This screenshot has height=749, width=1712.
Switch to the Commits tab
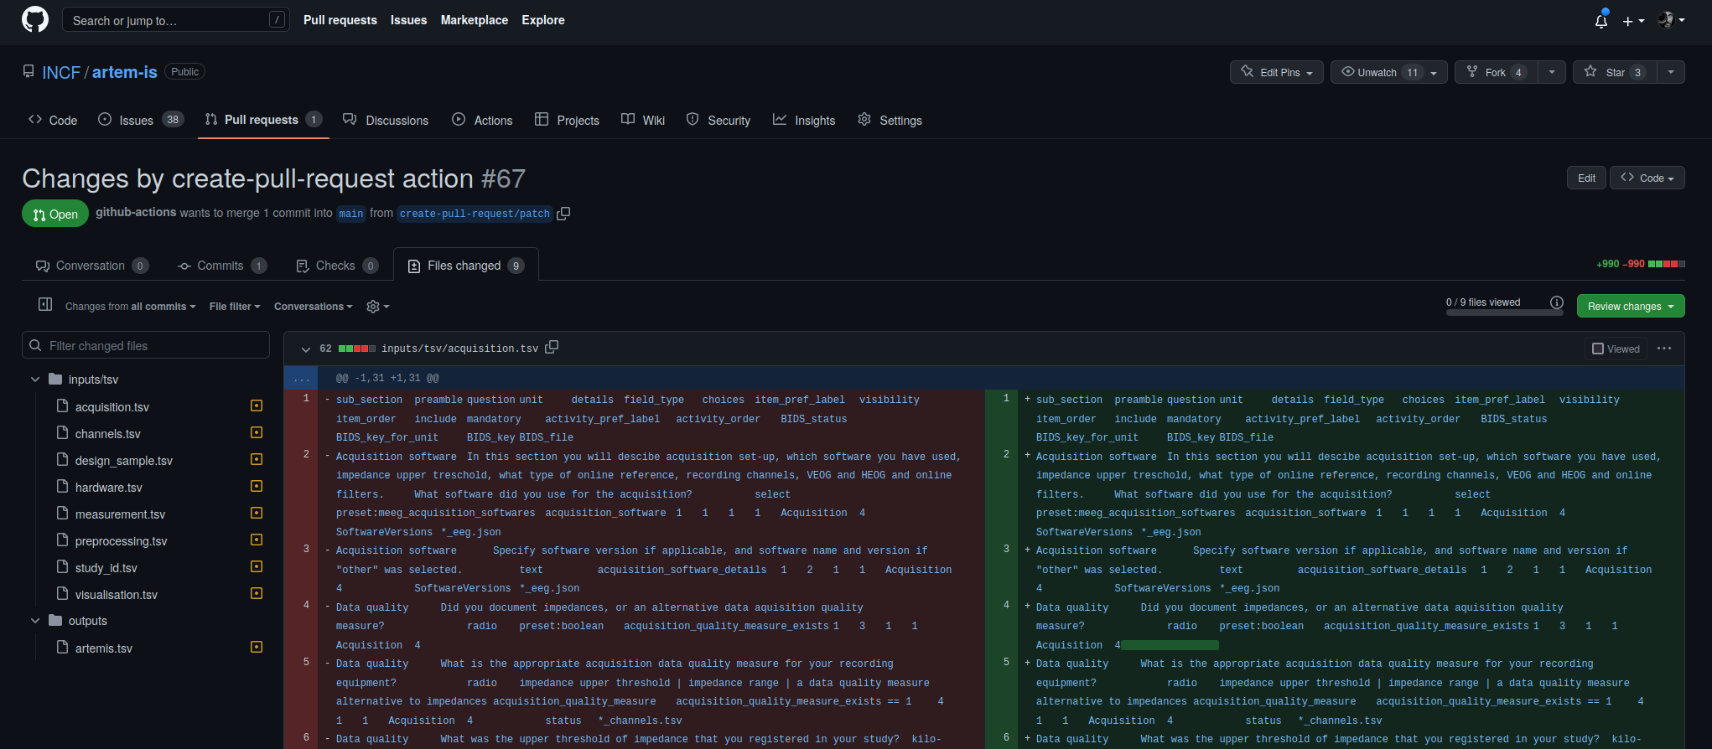tap(222, 266)
